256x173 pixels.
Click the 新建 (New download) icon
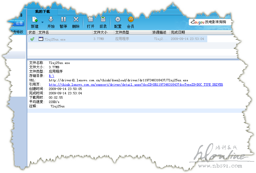[x=35, y=20]
